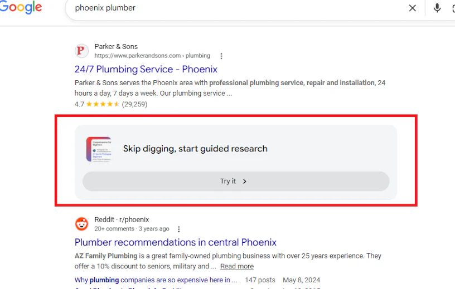Open "Plumber recommendations in central Phoenix" result
455x289 pixels.
176,242
